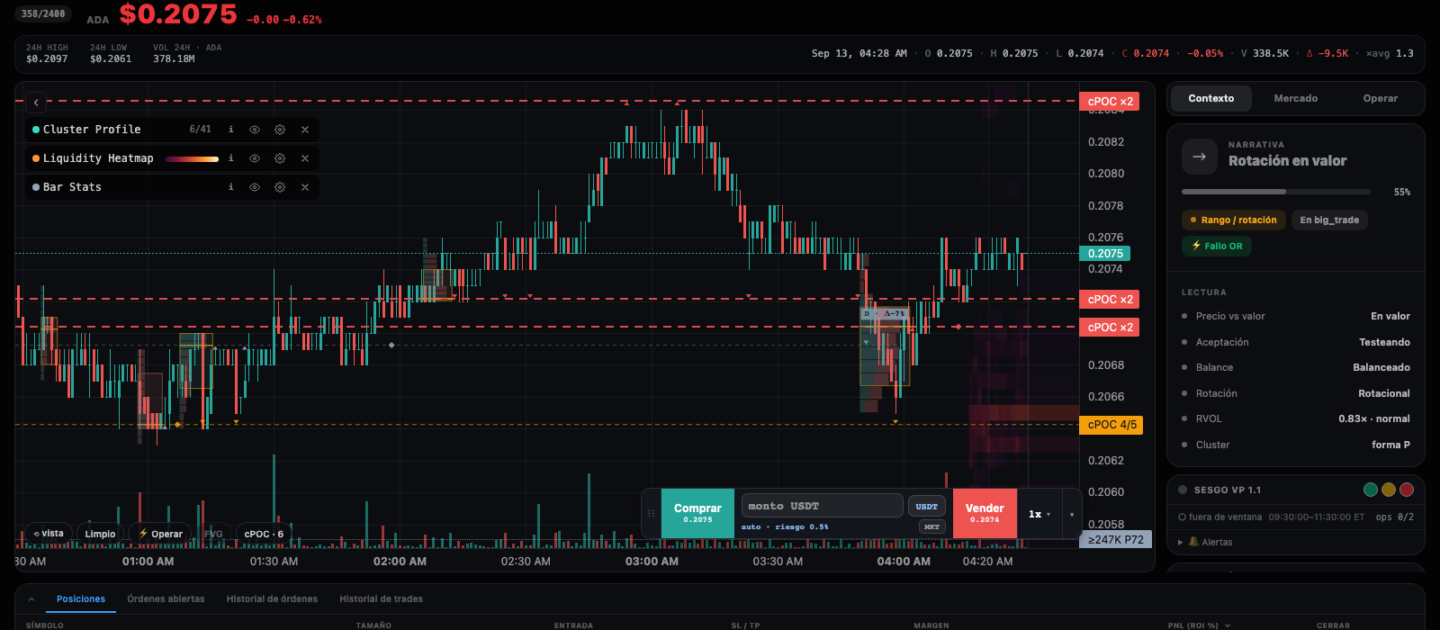Image resolution: width=1440 pixels, height=630 pixels.
Task: Click the Liquidity Heatmap gradient color bar
Action: (192, 158)
